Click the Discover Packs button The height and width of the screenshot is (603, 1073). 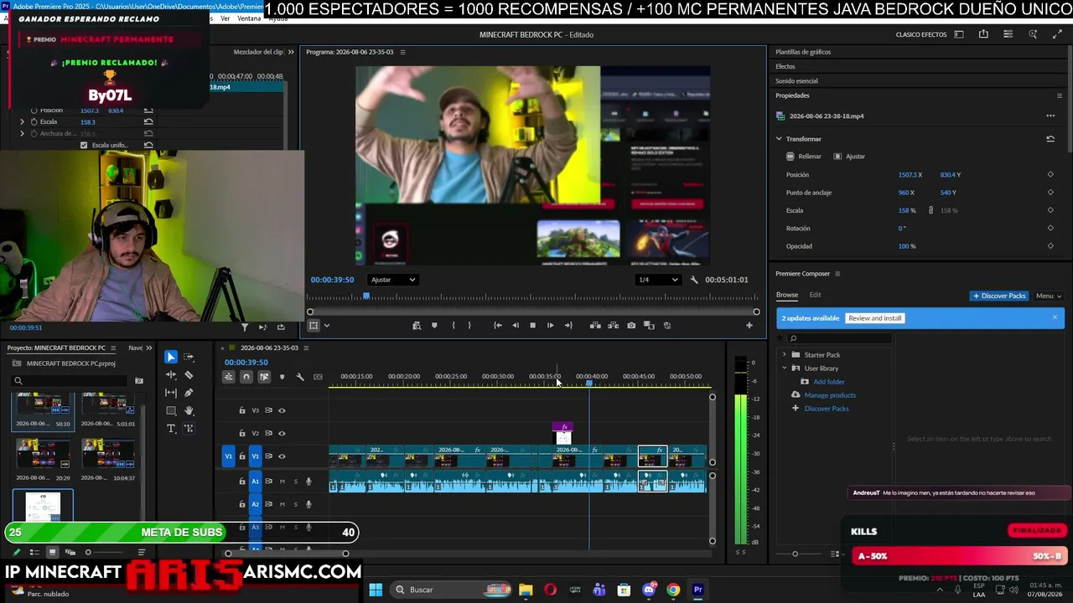[x=999, y=296]
